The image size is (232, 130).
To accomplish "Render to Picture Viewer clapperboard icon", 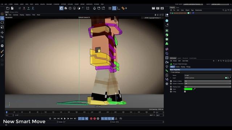I will (158, 8).
